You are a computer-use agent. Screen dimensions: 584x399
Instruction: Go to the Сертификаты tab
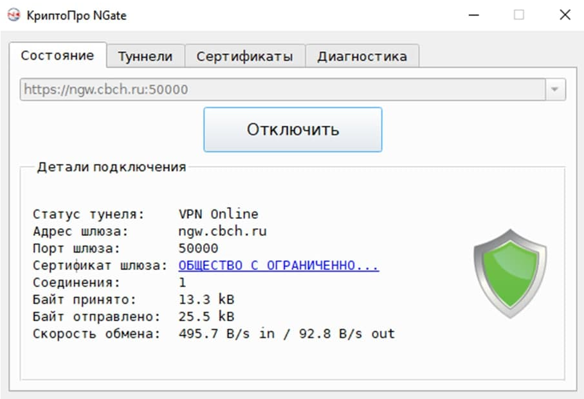click(x=244, y=57)
